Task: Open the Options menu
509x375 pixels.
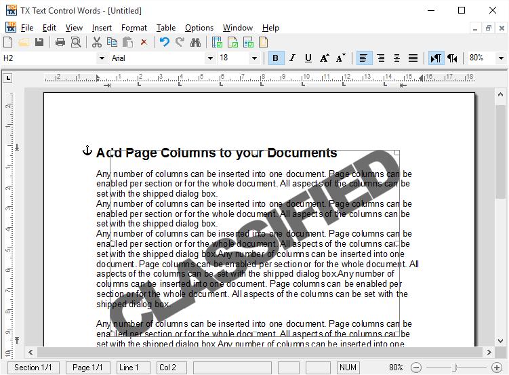Action: pyautogui.click(x=199, y=28)
